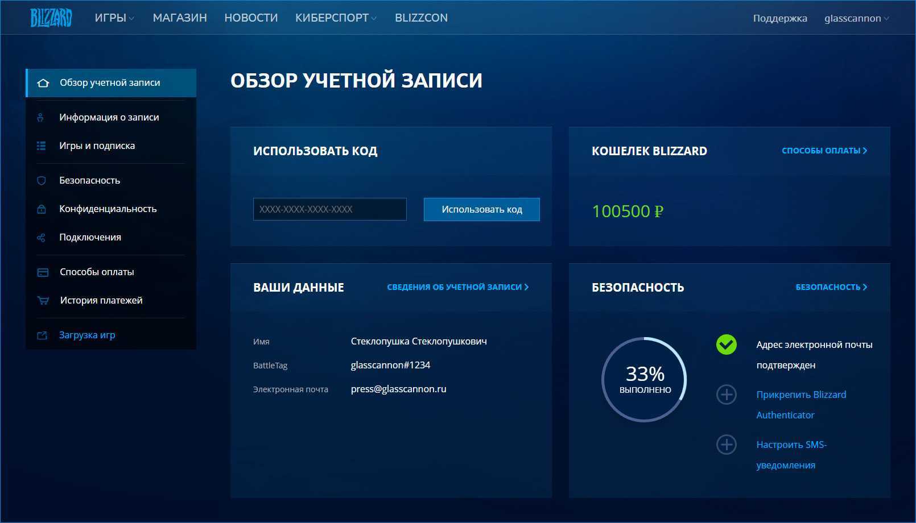Click the card icon beside Способы оплаты in sidebar
The width and height of the screenshot is (916, 523).
pos(43,272)
